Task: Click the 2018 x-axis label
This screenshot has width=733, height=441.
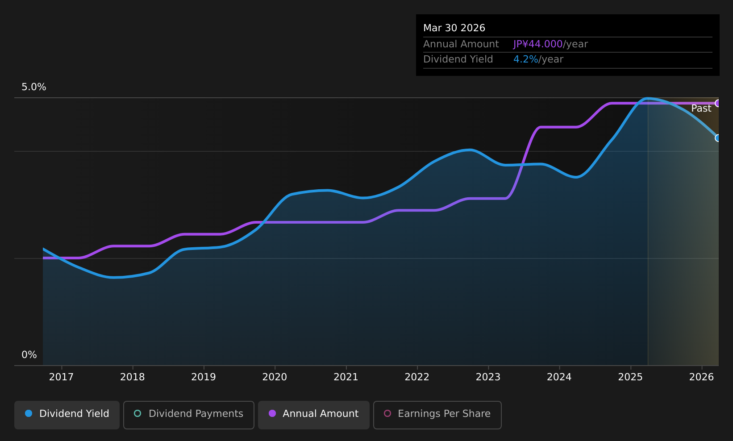Action: point(133,377)
